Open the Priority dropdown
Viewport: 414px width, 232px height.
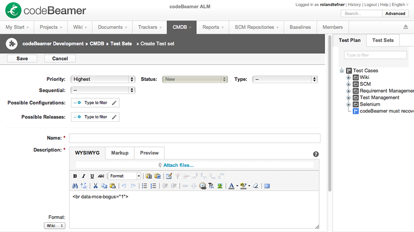[103, 79]
